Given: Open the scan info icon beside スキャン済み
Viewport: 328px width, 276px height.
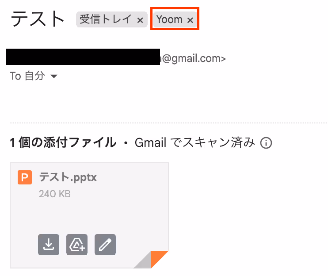Looking at the screenshot, I should tap(266, 143).
